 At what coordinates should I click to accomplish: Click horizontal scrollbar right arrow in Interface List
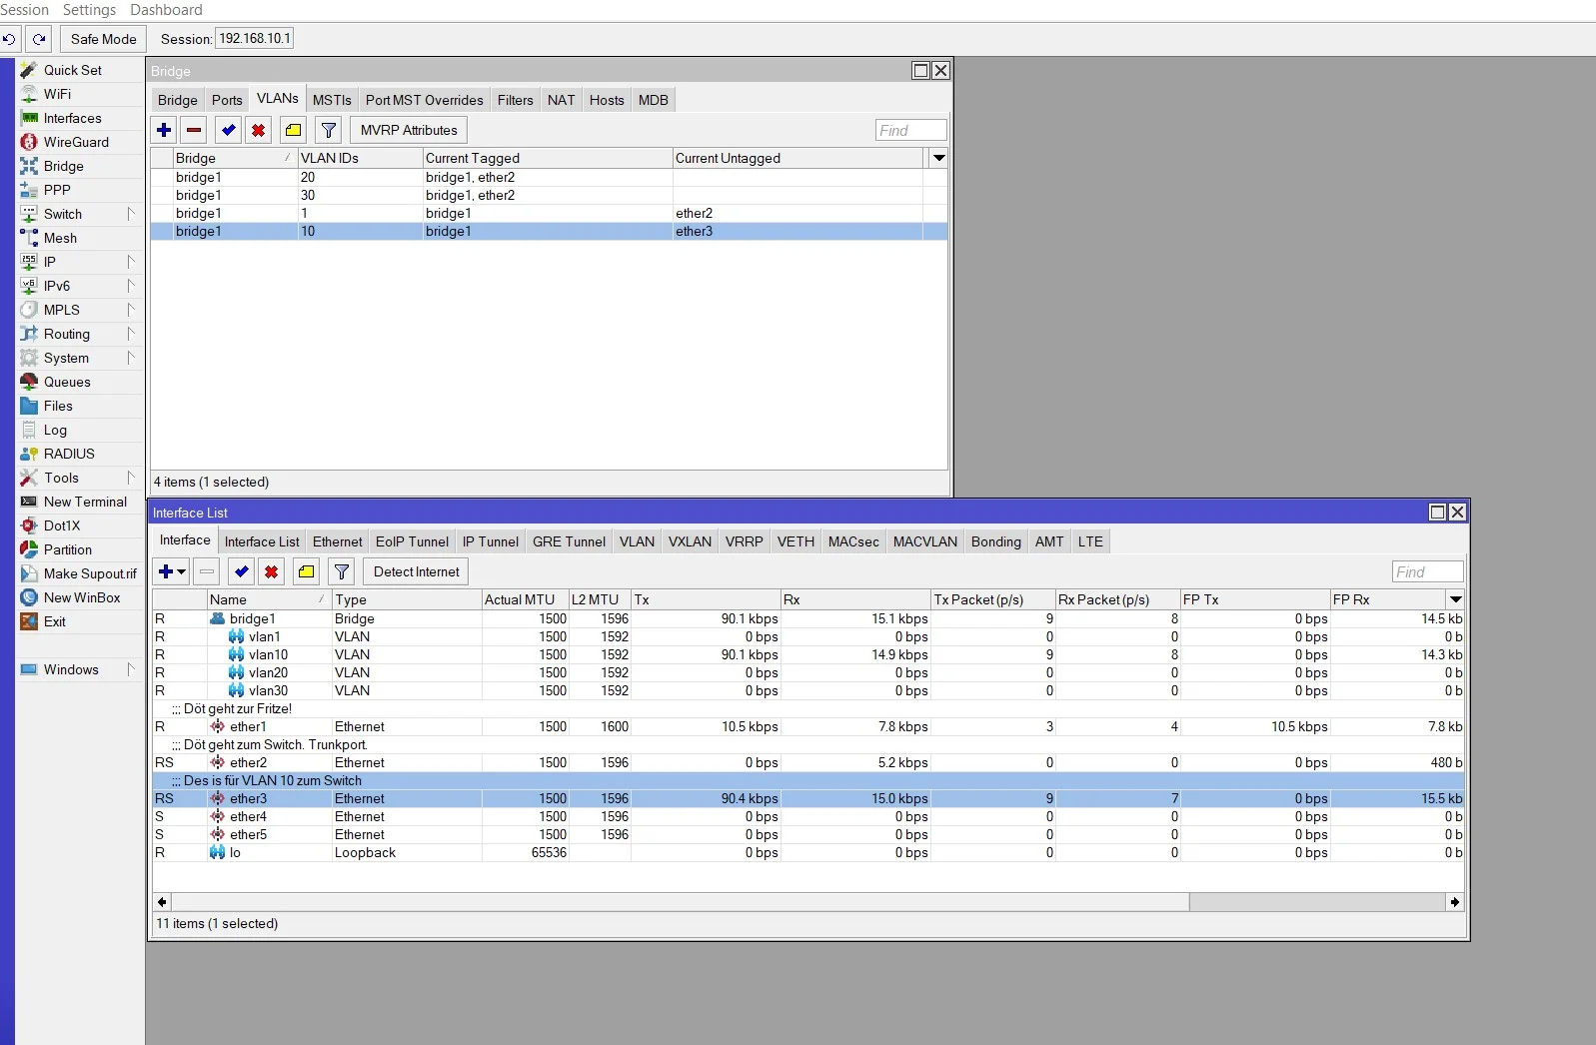click(x=1455, y=902)
